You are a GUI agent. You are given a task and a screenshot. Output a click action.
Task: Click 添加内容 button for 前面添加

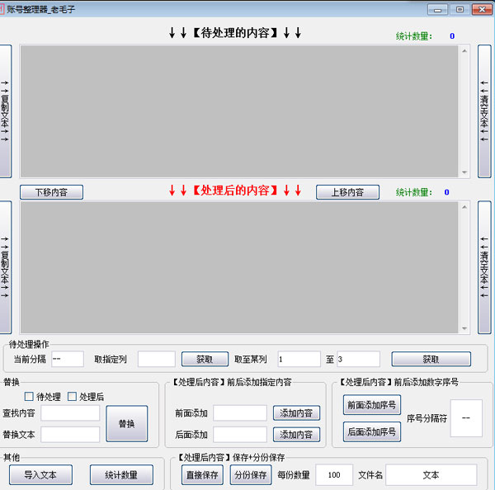[x=296, y=413]
